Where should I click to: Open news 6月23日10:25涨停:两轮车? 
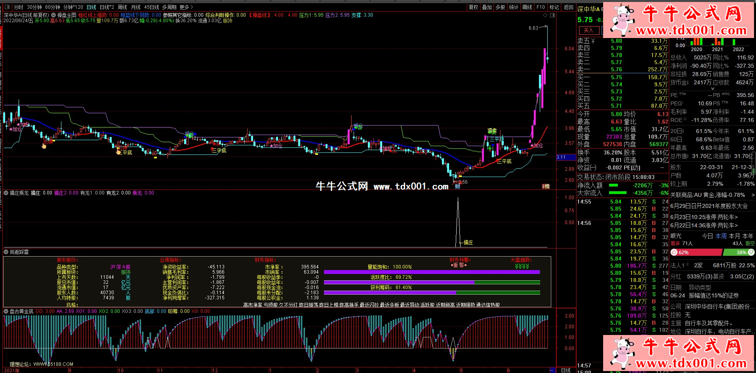pos(704,217)
